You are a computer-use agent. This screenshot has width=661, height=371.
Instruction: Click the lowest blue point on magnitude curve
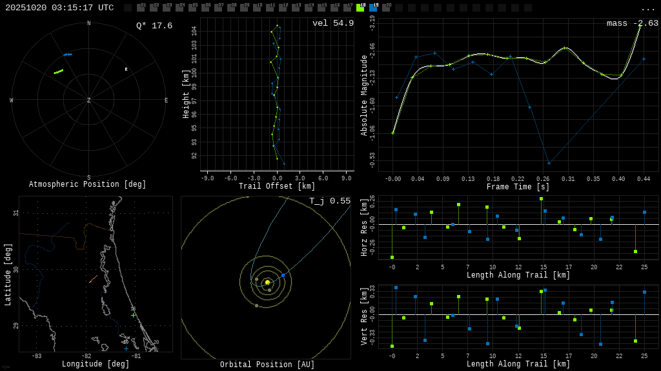tap(549, 163)
